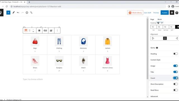The height and width of the screenshot is (101, 179).
Task: Open the block inserter plus button
Action: coord(8,13)
